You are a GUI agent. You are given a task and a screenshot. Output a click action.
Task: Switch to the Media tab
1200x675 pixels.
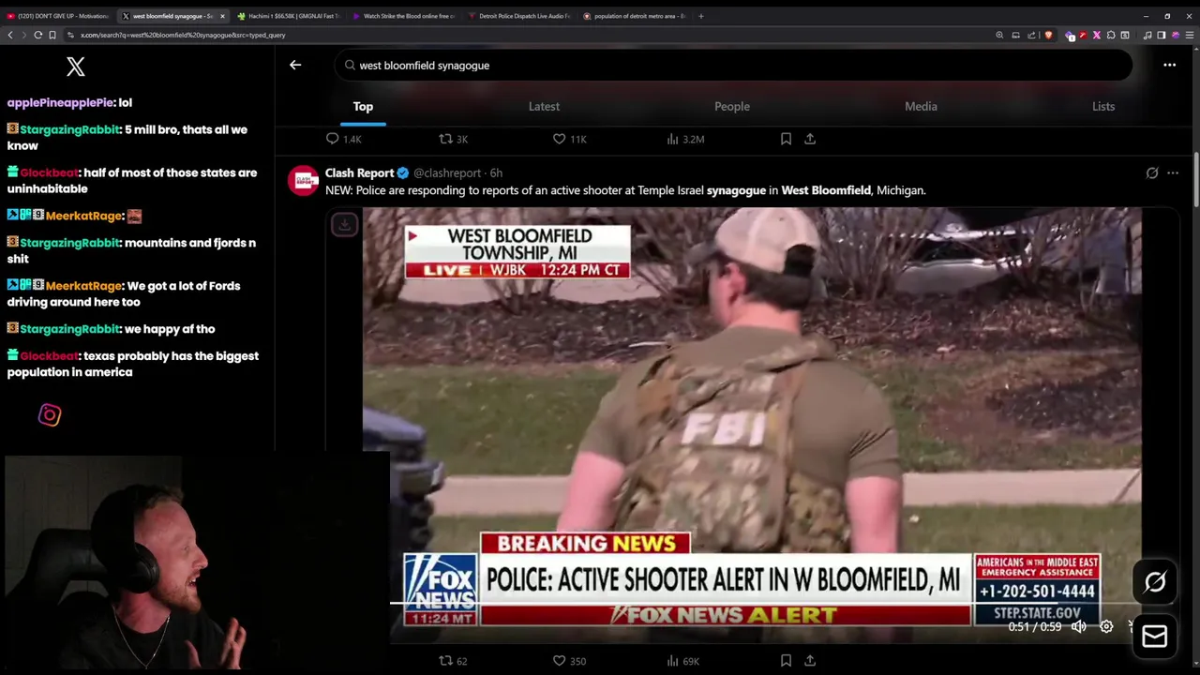pyautogui.click(x=921, y=106)
